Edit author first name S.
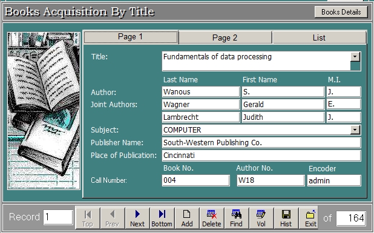374x233 pixels. coord(283,92)
